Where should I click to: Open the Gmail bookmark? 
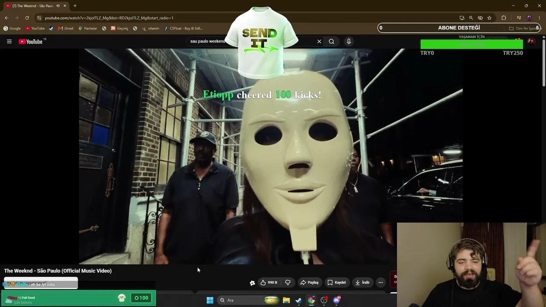click(x=66, y=29)
